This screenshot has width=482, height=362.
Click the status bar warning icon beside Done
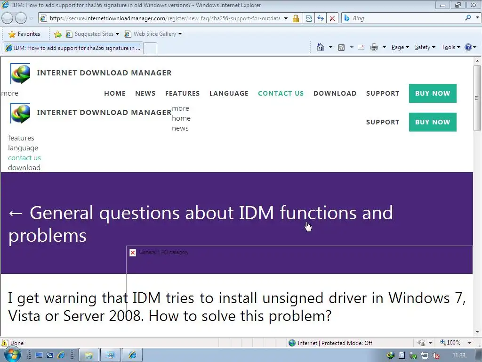click(5, 343)
